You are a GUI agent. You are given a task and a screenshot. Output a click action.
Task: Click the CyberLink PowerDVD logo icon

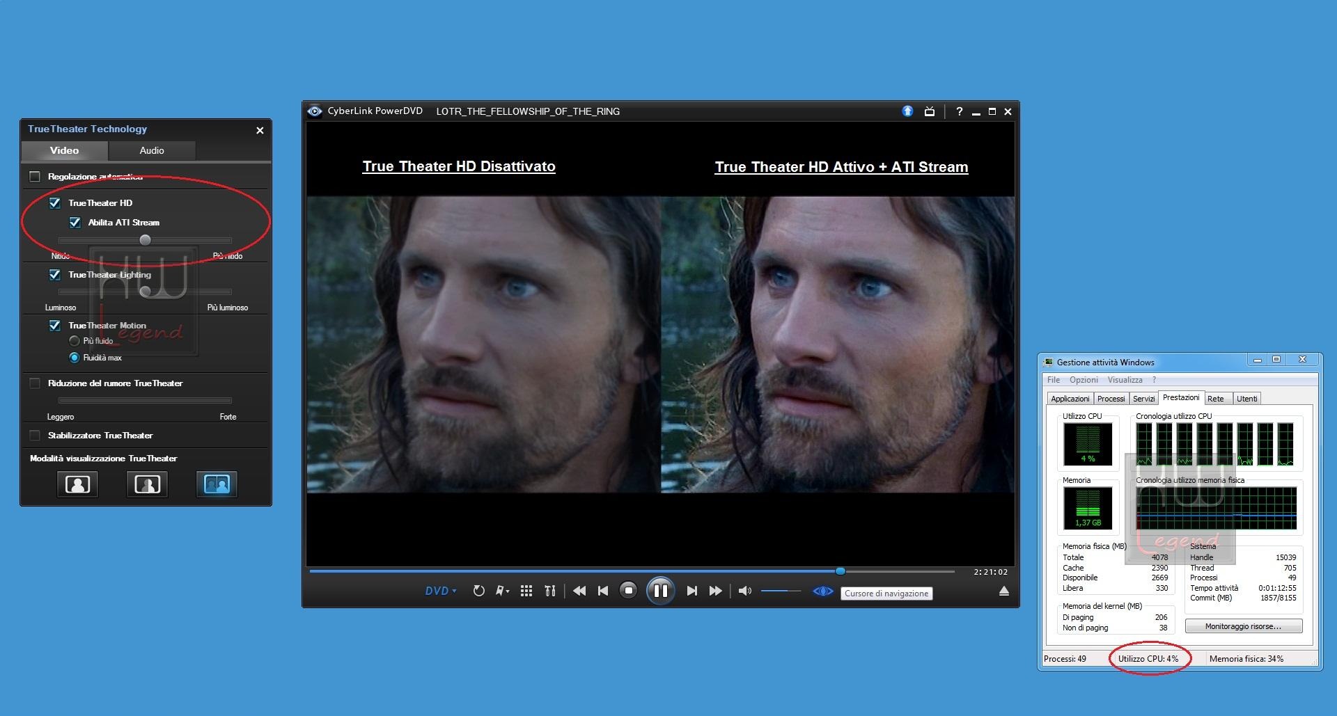(315, 111)
